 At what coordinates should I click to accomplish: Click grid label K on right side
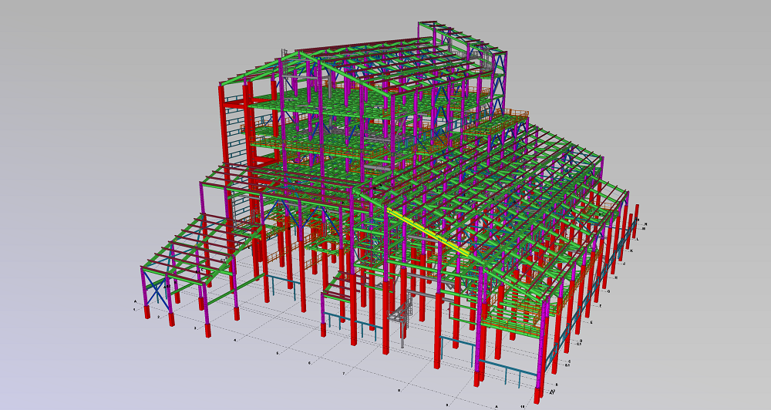[631, 250]
